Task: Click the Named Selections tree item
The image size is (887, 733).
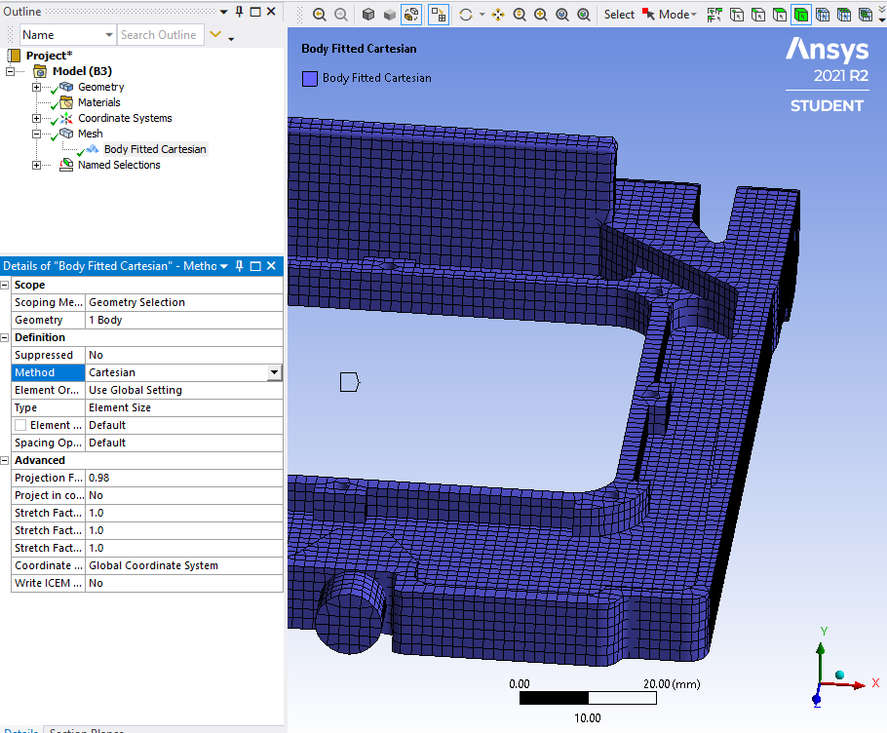Action: (118, 165)
